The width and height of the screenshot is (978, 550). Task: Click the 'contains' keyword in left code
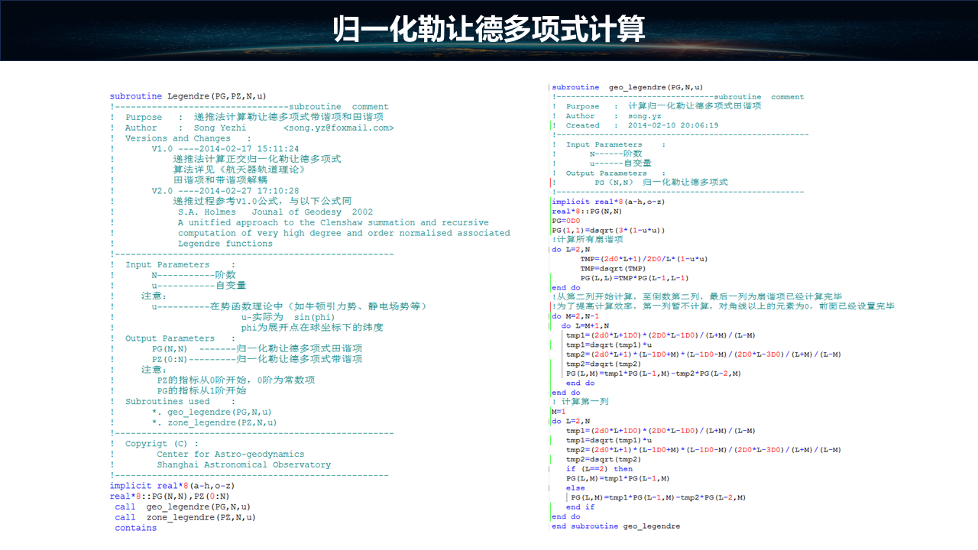point(135,528)
